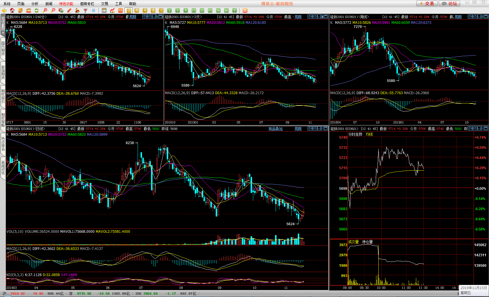Toggle the monthly period (月) button
This screenshot has width=489, height=297.
[145, 10]
